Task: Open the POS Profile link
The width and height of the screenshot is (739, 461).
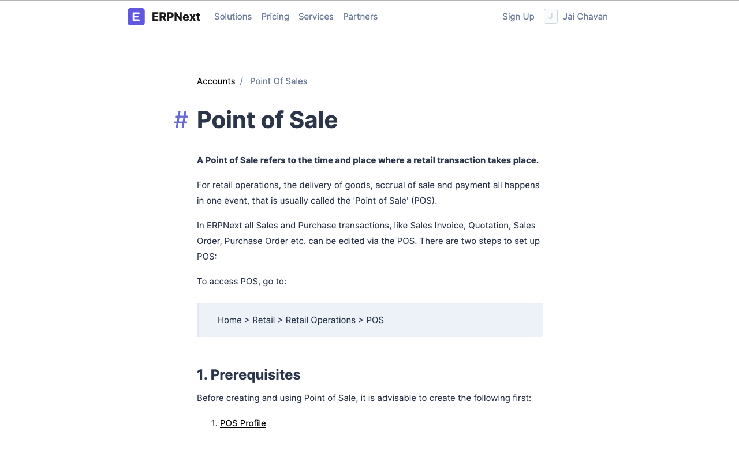Action: pos(243,423)
